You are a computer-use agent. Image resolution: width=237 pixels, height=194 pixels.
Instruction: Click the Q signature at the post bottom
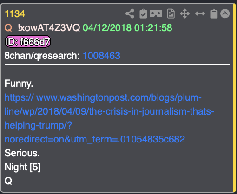(8, 181)
